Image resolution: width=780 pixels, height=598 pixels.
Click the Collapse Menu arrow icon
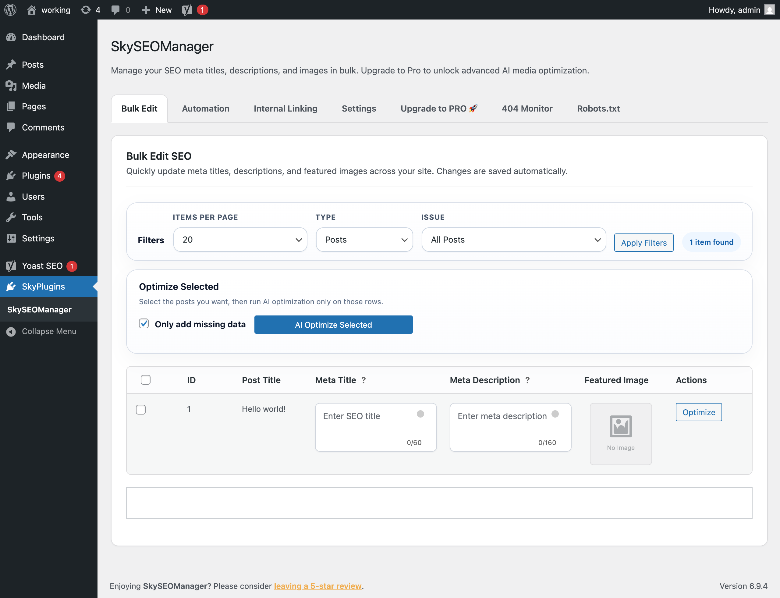click(x=11, y=331)
